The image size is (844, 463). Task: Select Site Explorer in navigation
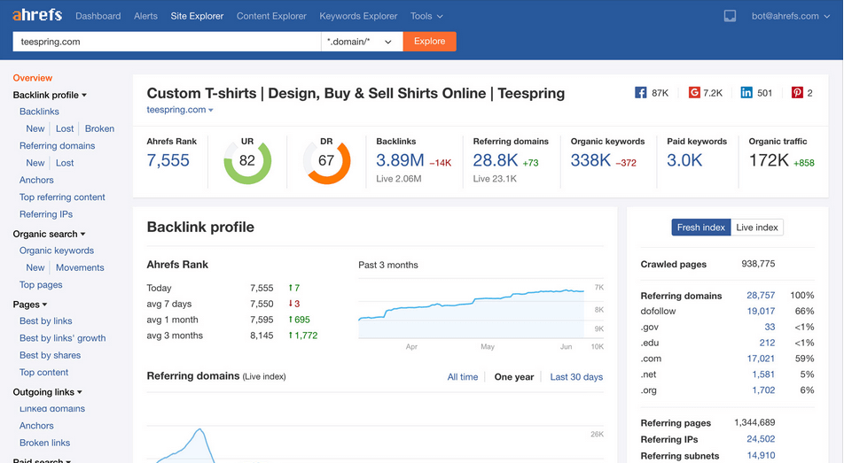click(x=197, y=16)
